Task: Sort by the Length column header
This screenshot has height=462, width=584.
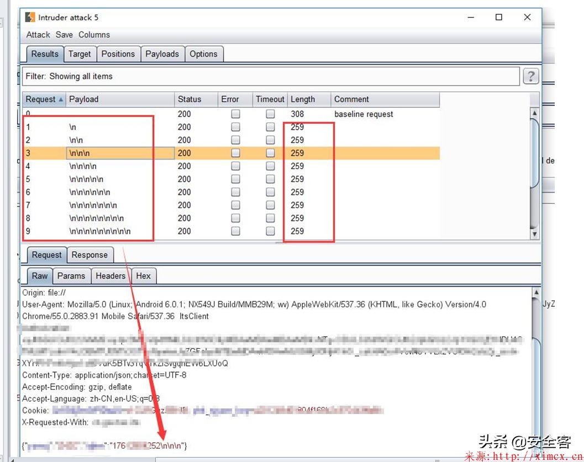Action: click(x=309, y=99)
